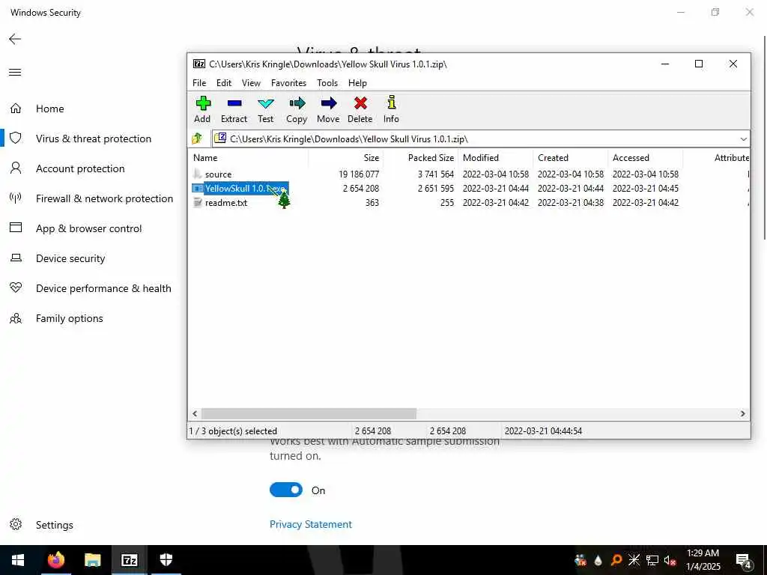Click the scroll left arrow in 7-Zip file list
Viewport: 767px width, 575px height.
coord(195,413)
